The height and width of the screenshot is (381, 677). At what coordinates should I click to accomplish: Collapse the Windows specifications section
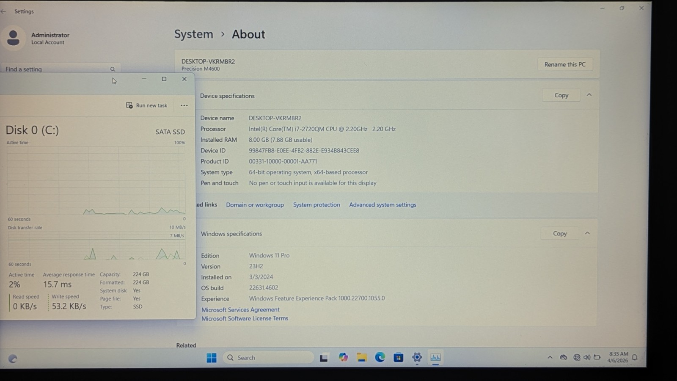tap(587, 233)
